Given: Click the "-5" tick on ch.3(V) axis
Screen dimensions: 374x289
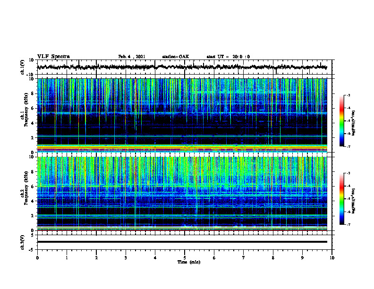Looking at the screenshot, I should 32,250.
